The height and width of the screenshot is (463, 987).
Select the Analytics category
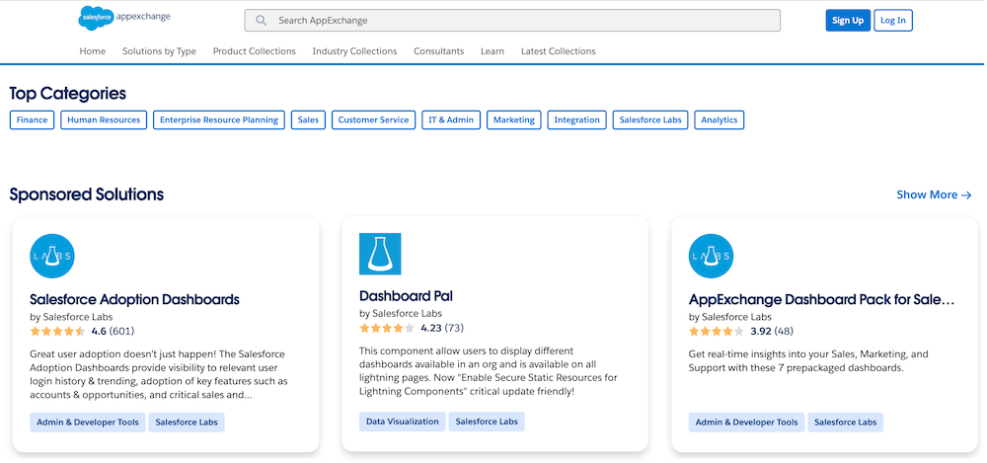719,119
